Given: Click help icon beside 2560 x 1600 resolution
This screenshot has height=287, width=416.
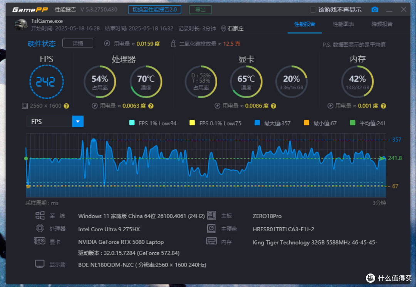Looking at the screenshot, I should (x=66, y=106).
